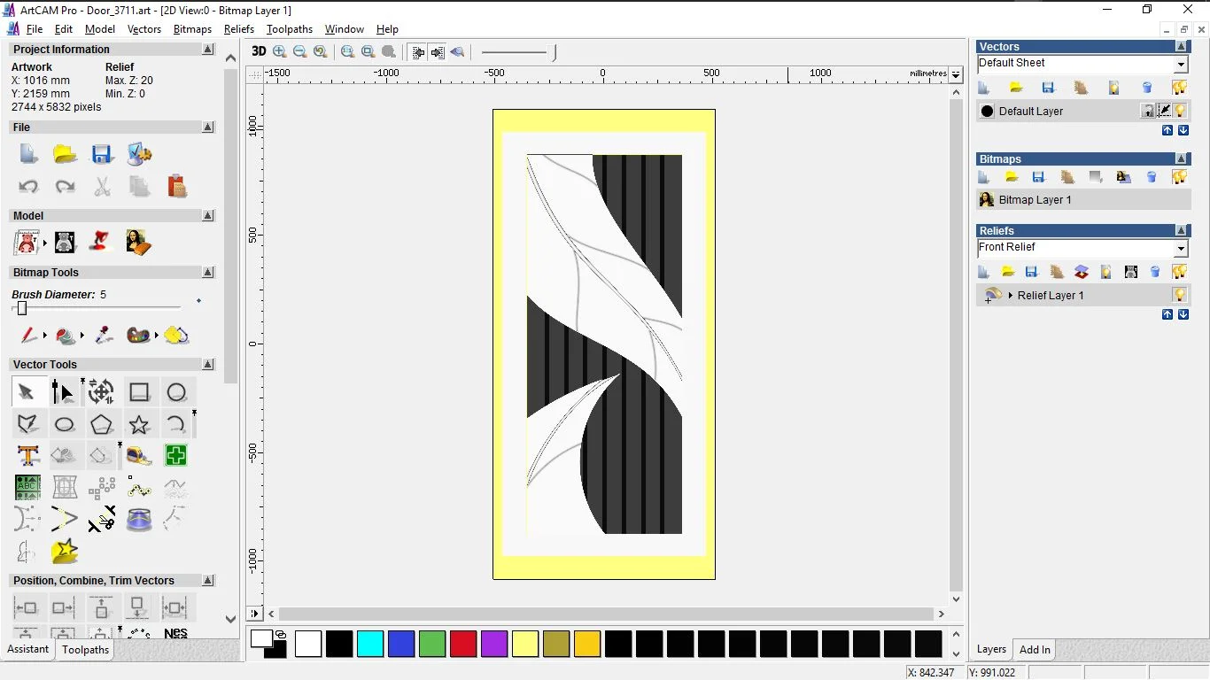Switch to the Add In tab
The width and height of the screenshot is (1210, 680).
tap(1034, 649)
